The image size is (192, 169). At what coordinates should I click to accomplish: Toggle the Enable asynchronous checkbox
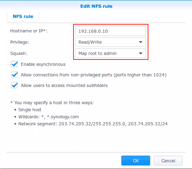tap(14, 64)
